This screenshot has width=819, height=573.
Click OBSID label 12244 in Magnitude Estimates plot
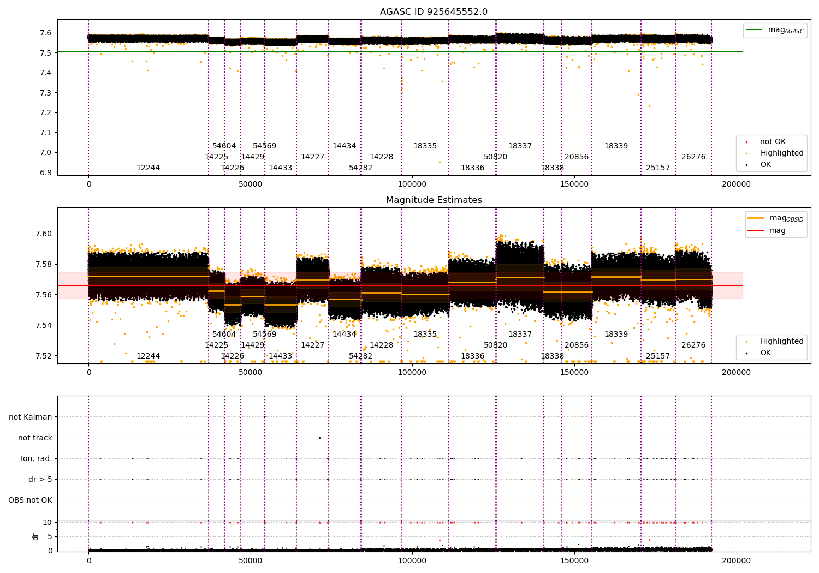[x=148, y=356]
